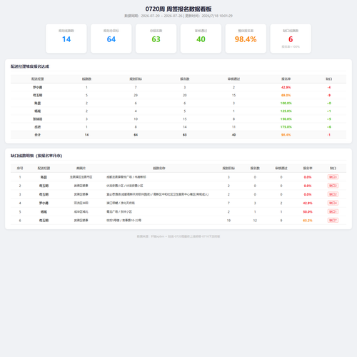Click the red 42.9% rate in the manager table

coord(286,87)
